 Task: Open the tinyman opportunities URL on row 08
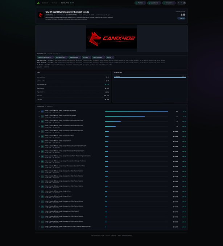65,146
